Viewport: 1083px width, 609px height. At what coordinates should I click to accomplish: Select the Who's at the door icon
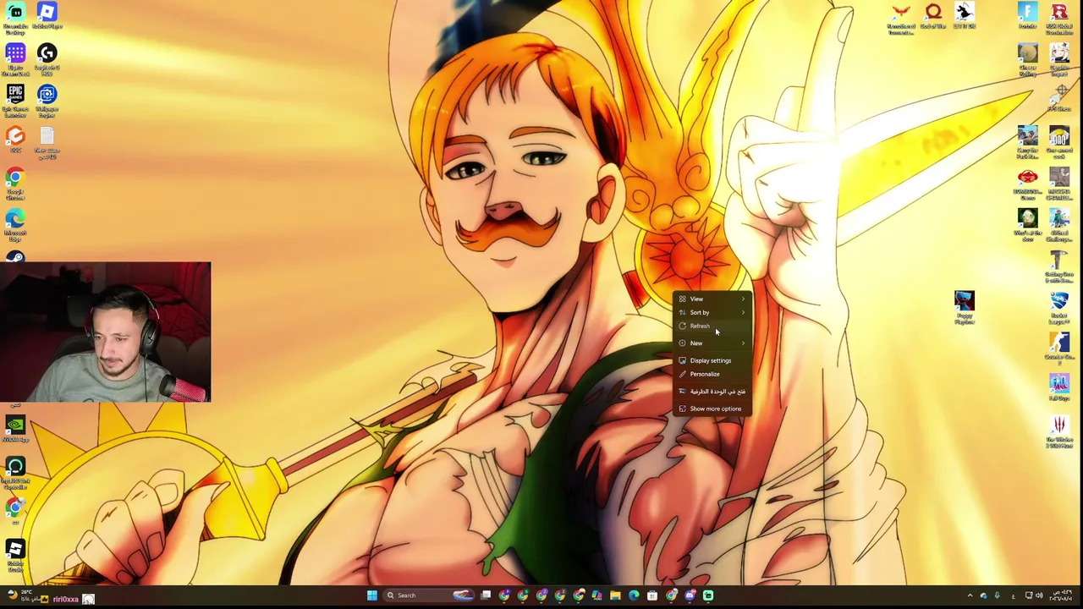point(1027,225)
